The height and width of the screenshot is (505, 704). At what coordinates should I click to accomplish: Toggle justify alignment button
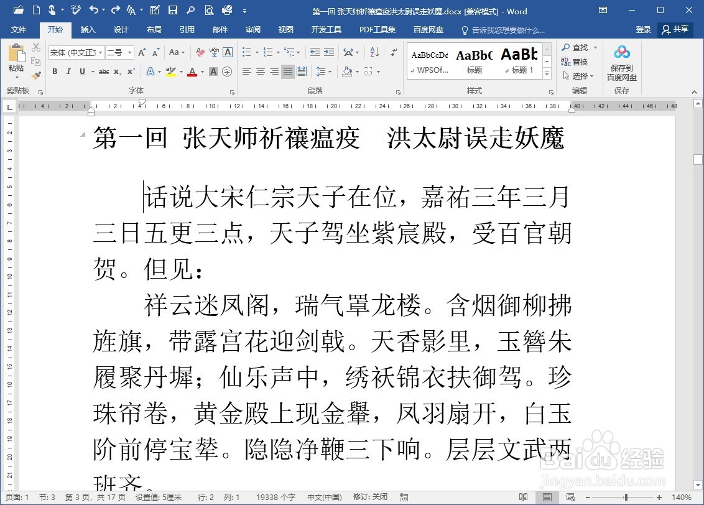point(288,72)
